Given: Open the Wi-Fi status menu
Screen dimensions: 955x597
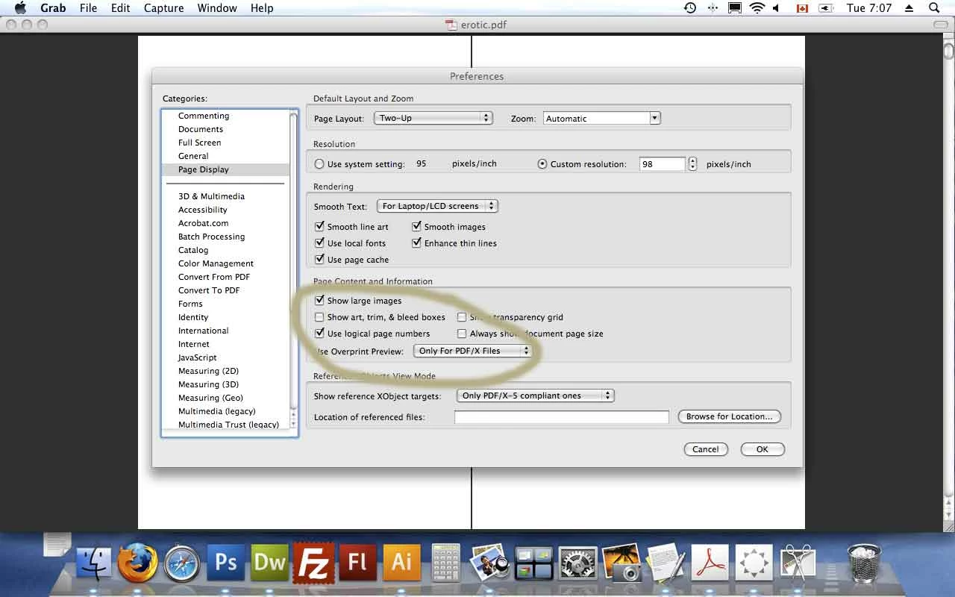Looking at the screenshot, I should (x=757, y=8).
